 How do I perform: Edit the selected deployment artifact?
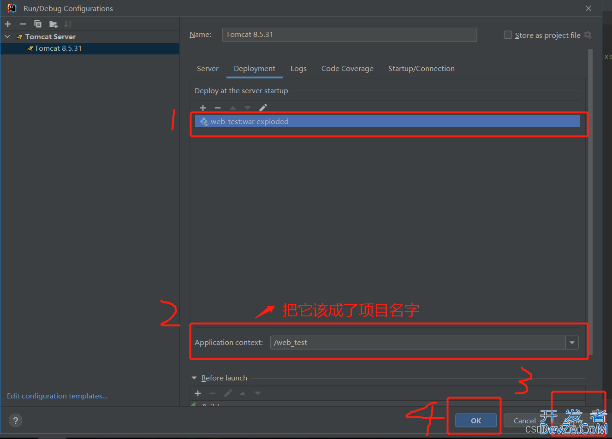tap(263, 108)
